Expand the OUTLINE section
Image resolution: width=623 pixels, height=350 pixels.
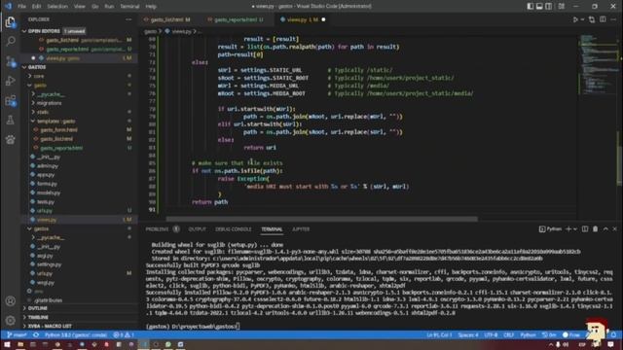[x=38, y=308]
